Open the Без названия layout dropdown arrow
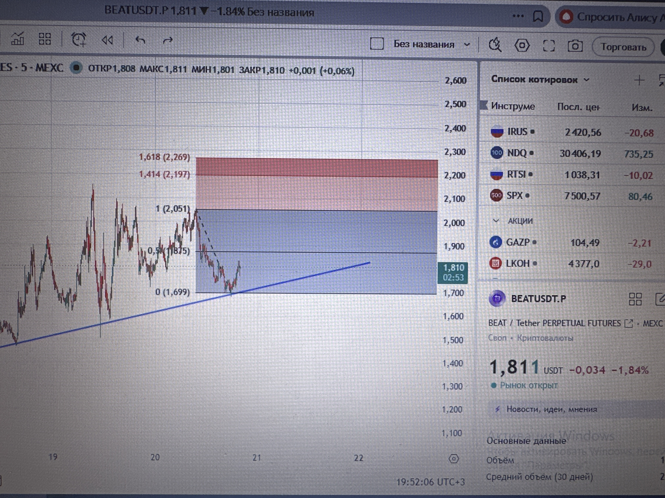This screenshot has height=498, width=665. point(467,44)
